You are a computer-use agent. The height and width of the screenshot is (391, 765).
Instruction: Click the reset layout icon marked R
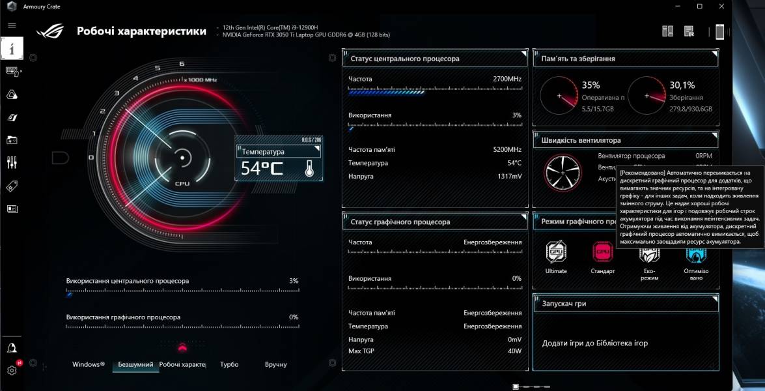tap(689, 31)
